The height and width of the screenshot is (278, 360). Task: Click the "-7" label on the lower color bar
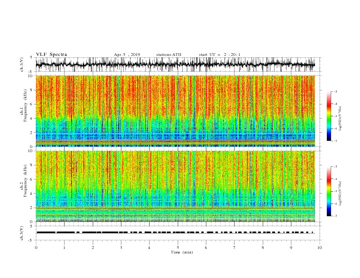(x=335, y=216)
